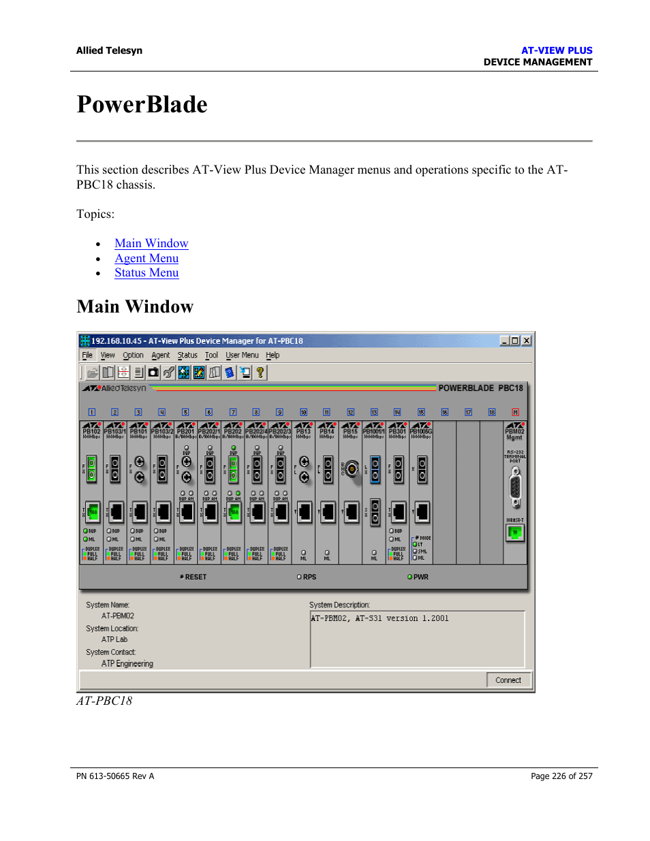650x841 pixels.
Task: Click the PB1005G RJ45 port in slot 15
Action: click(422, 511)
